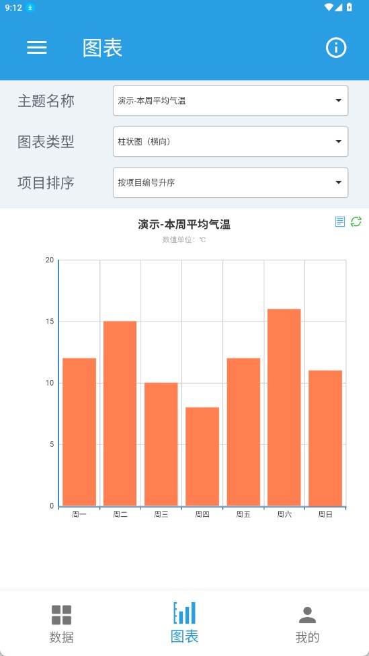Screen dimensions: 369x656
Task: Switch to the 图表 bottom tab
Action: pos(184,623)
